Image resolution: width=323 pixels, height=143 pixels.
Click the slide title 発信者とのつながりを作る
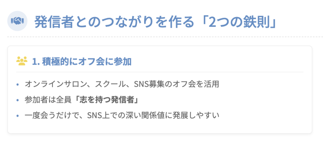click(x=114, y=22)
